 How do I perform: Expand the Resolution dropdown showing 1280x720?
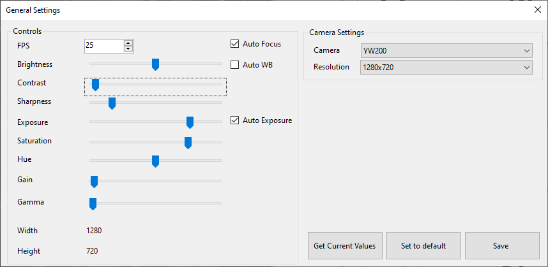coord(446,68)
